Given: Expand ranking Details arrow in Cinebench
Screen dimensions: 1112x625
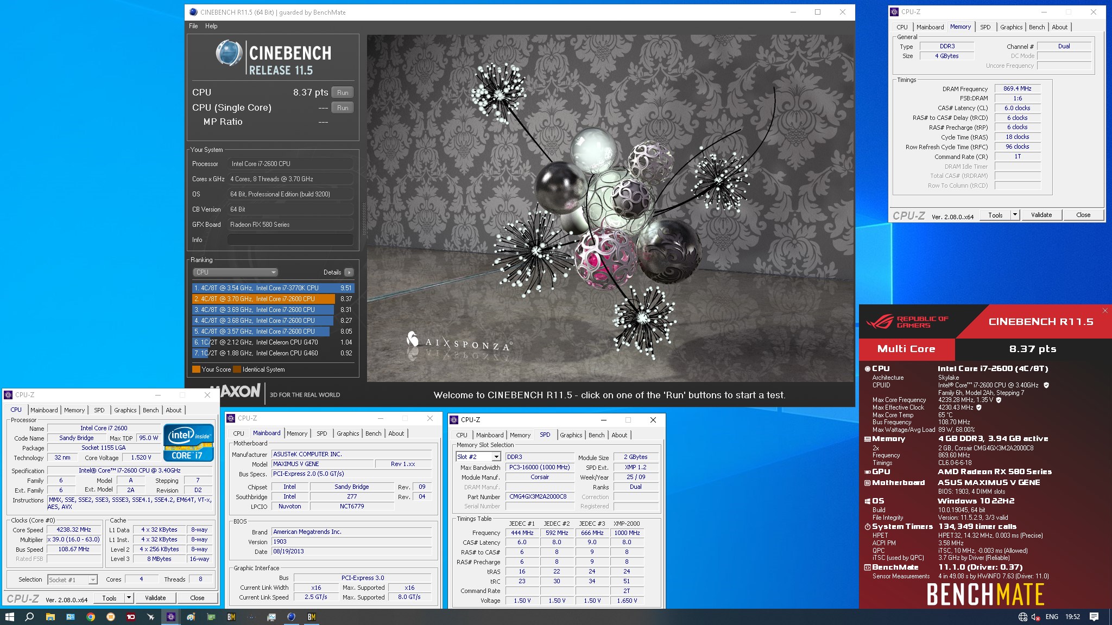Looking at the screenshot, I should pyautogui.click(x=349, y=272).
